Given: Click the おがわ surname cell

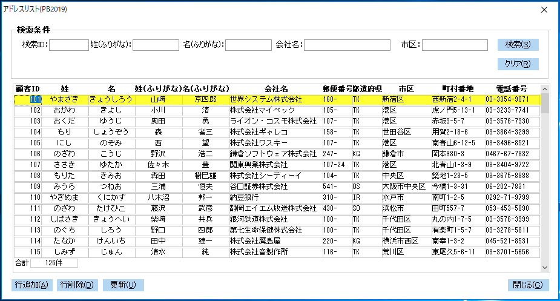Looking at the screenshot, I should [x=65, y=110].
